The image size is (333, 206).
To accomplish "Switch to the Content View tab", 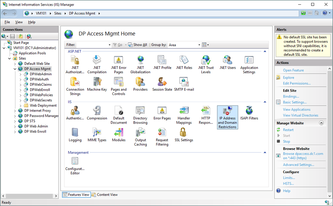I will (105, 195).
